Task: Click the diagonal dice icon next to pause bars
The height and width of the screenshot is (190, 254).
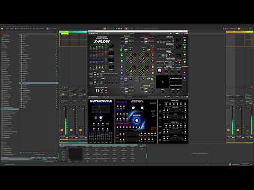Action: point(102,90)
